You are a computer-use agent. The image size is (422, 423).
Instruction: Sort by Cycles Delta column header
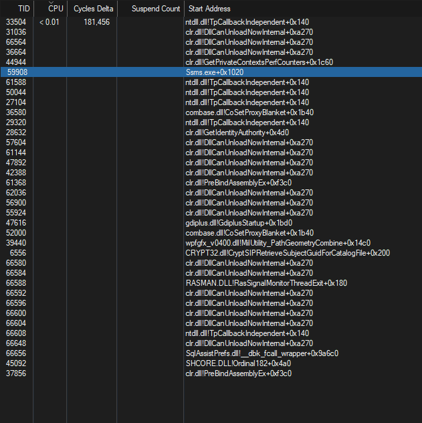92,9
